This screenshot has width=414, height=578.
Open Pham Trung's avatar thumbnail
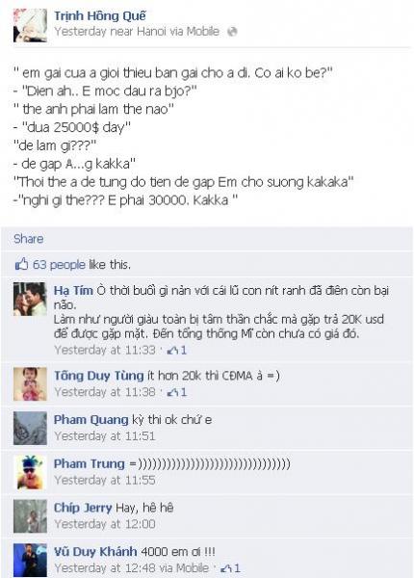click(30, 472)
